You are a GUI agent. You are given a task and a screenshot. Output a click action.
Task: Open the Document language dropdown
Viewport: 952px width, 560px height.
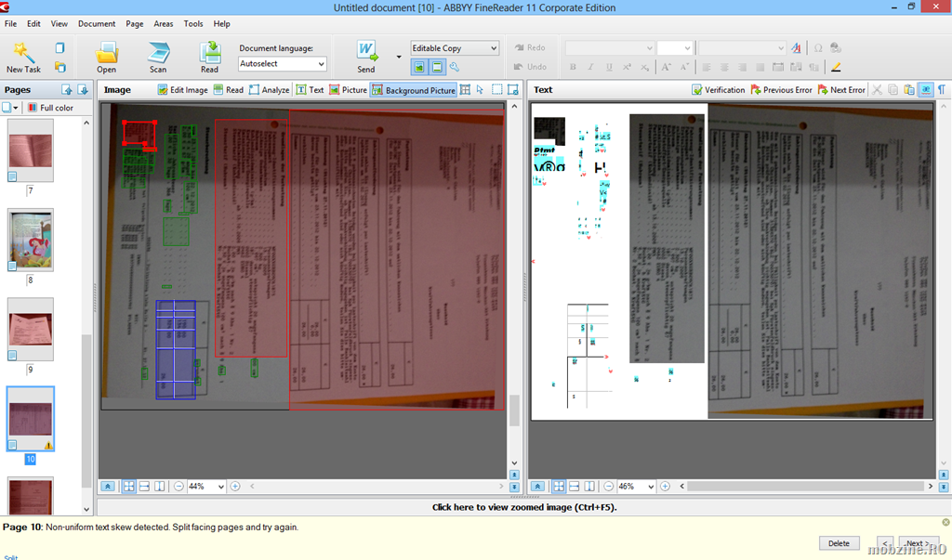(x=283, y=64)
